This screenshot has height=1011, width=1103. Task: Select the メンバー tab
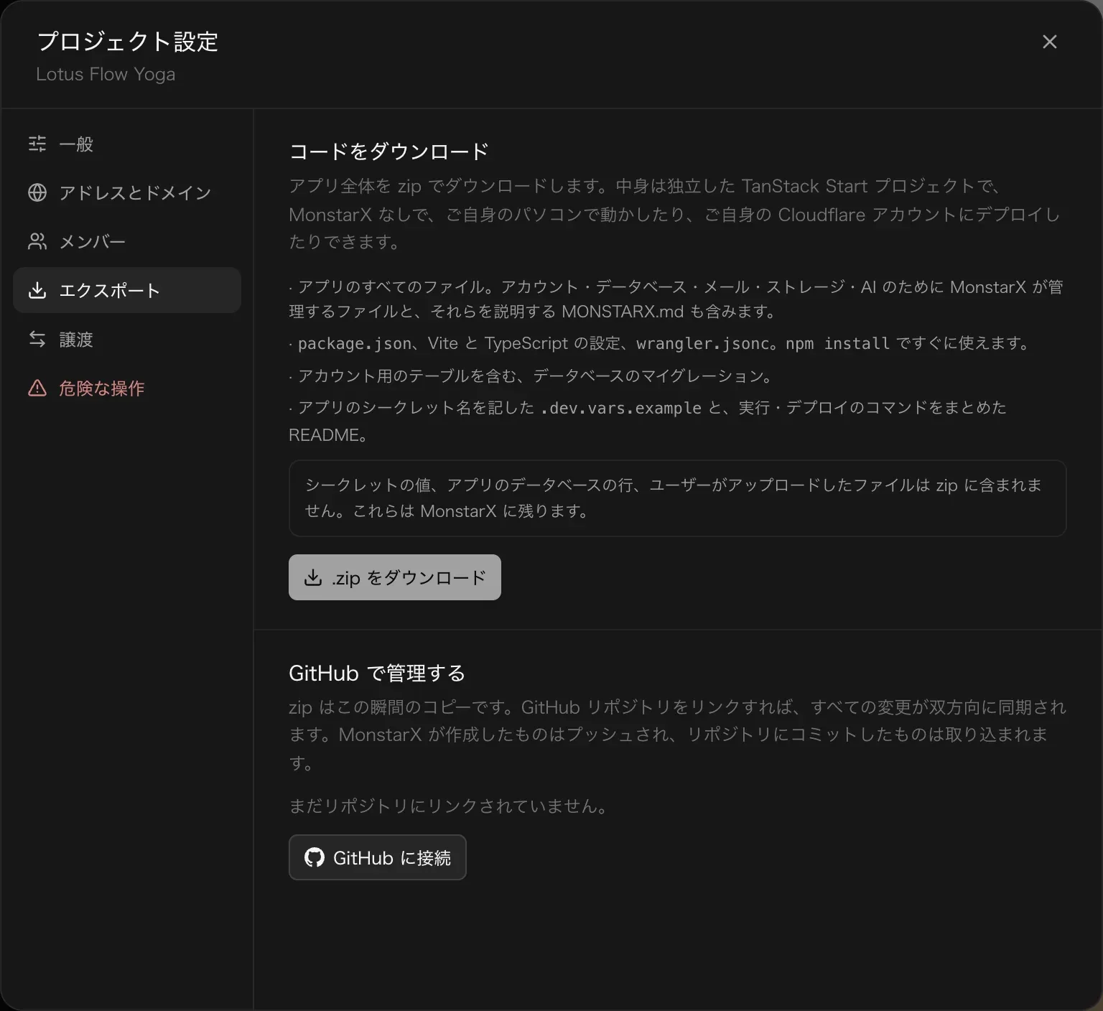127,241
